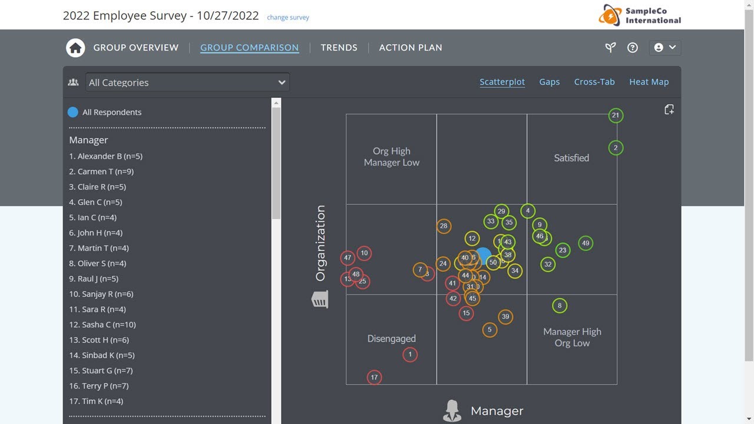Select manager 10. Sanjay R (n=6)
This screenshot has width=754, height=424.
tap(101, 294)
